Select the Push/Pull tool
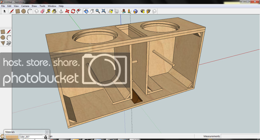The width and height of the screenshot is (260, 140). click(61, 11)
